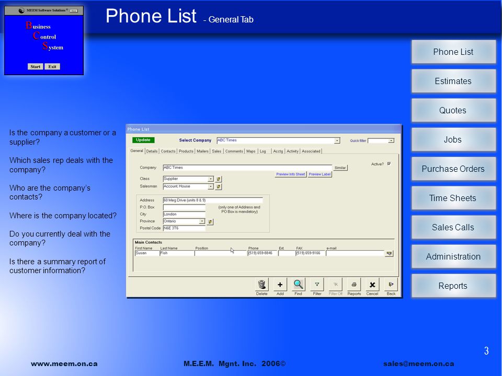The height and width of the screenshot is (376, 502).
Task: Open Reports via the printer icon
Action: (354, 284)
